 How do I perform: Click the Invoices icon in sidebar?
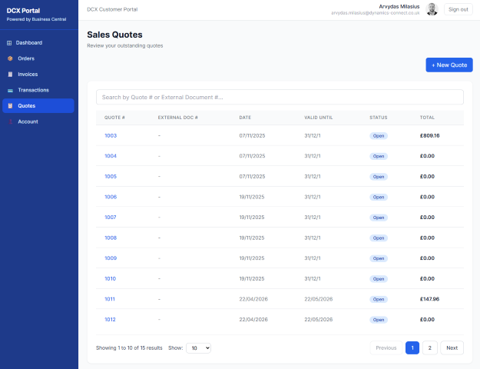coord(10,75)
